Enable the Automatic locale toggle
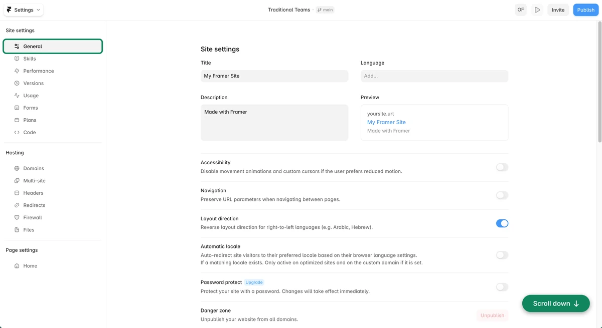Screen dimensions: 602x328 point(502,255)
